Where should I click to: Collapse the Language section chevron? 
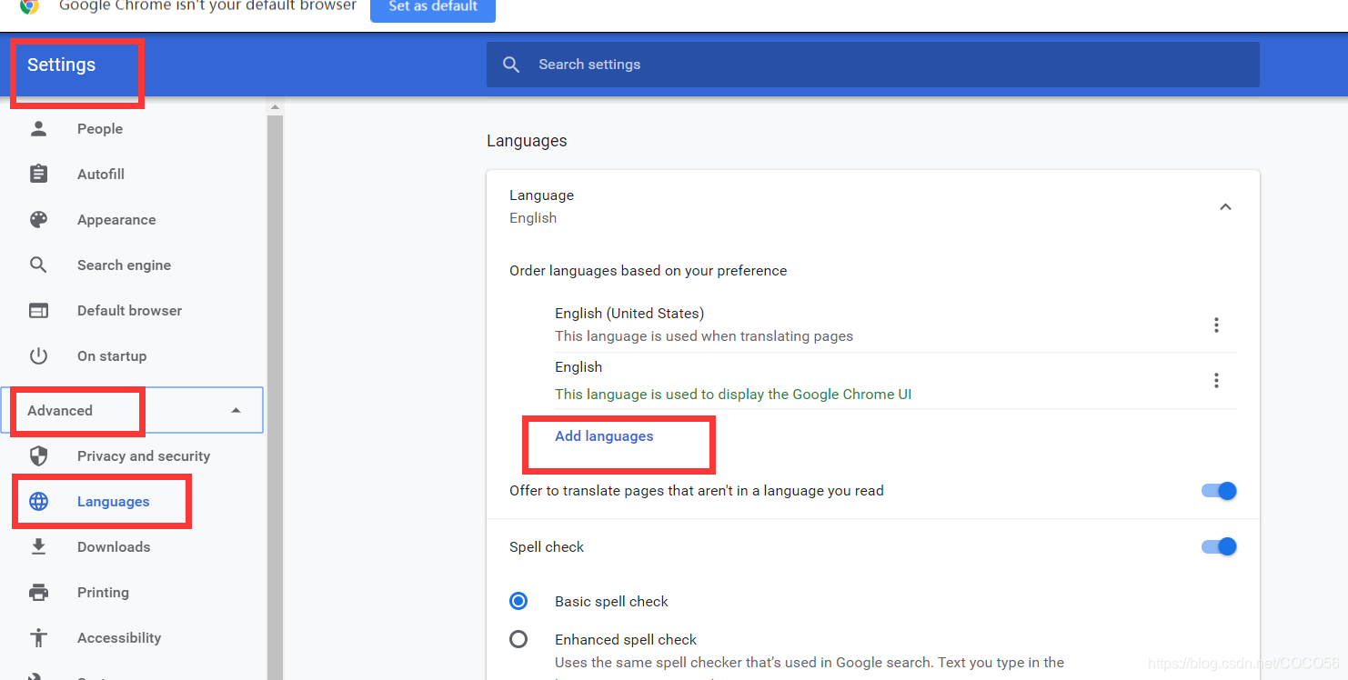[x=1225, y=206]
